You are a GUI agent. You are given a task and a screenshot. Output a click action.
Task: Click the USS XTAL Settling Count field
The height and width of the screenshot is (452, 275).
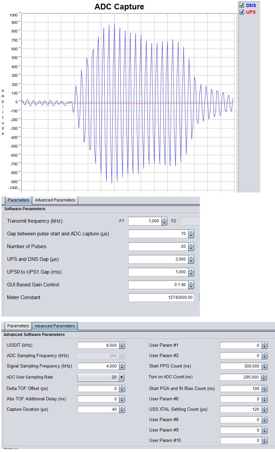(x=241, y=409)
